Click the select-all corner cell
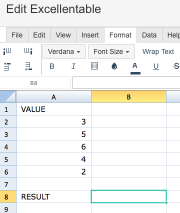The image size is (180, 213). [8, 96]
